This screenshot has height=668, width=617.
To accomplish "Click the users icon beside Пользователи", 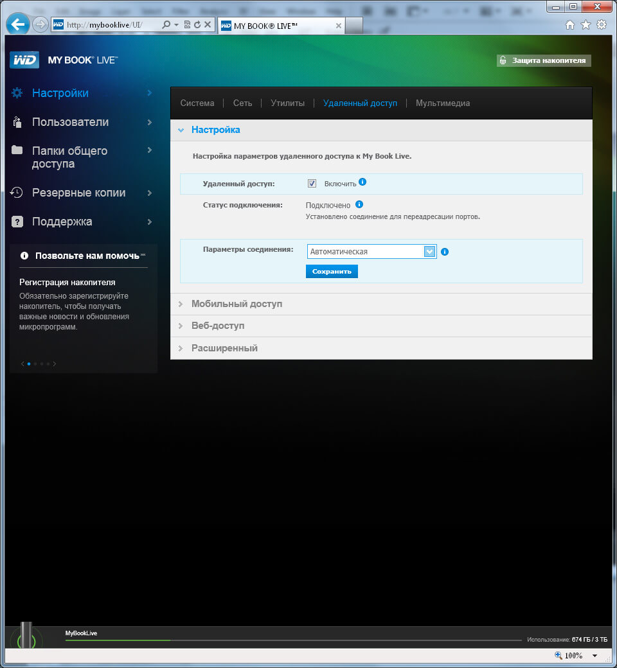I will click(17, 122).
